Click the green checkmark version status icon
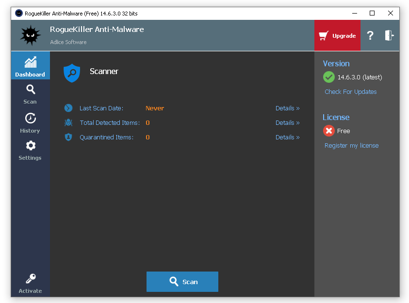Image resolution: width=409 pixels, height=303 pixels. coord(328,77)
